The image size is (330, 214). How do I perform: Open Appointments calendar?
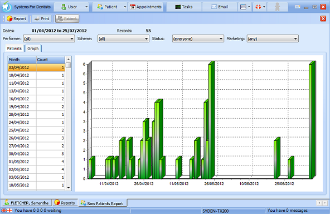(145, 7)
